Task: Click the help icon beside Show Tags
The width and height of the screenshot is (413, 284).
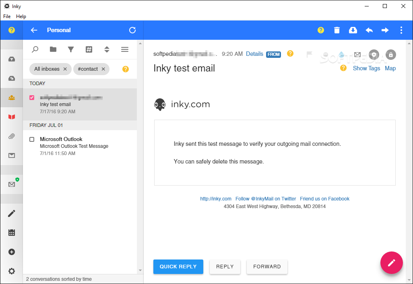Action: [x=343, y=68]
